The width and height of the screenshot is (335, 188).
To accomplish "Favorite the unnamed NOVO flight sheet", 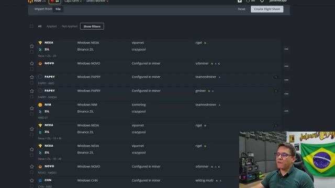I will click(x=32, y=63).
